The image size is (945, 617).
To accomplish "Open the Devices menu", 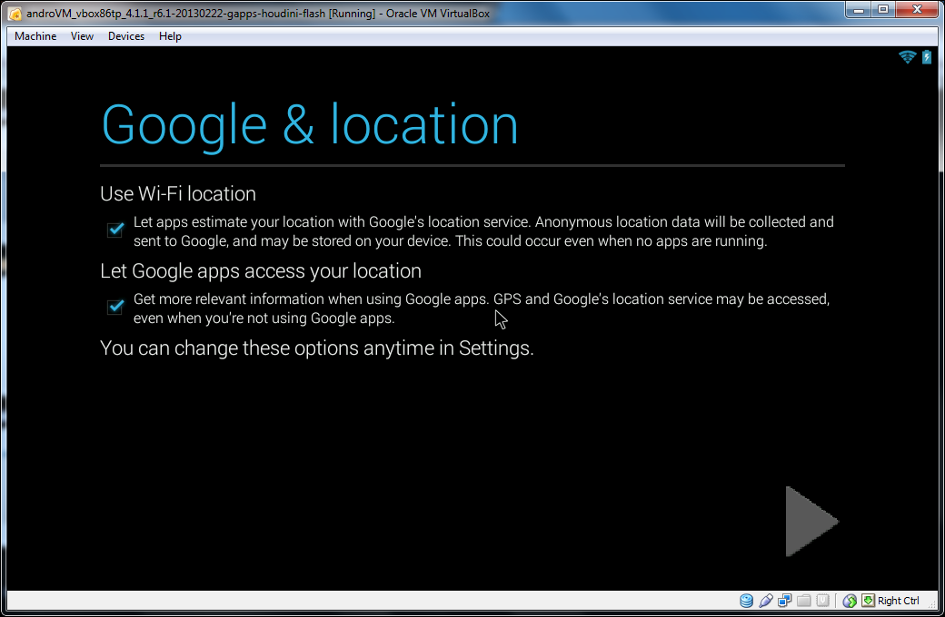I will (126, 36).
